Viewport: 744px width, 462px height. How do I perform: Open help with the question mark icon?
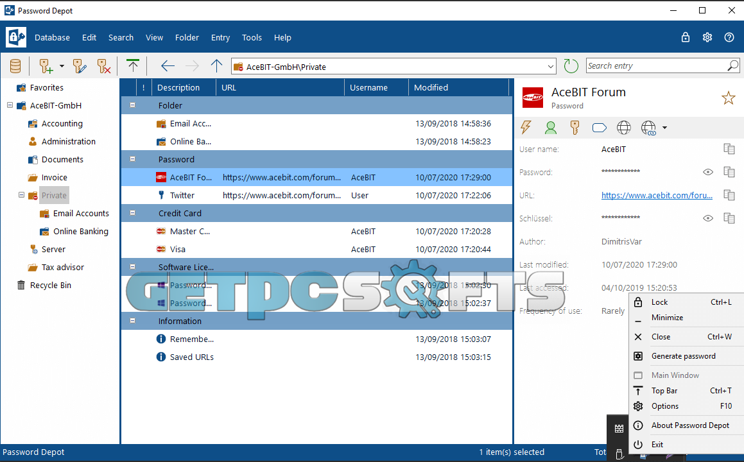(729, 37)
